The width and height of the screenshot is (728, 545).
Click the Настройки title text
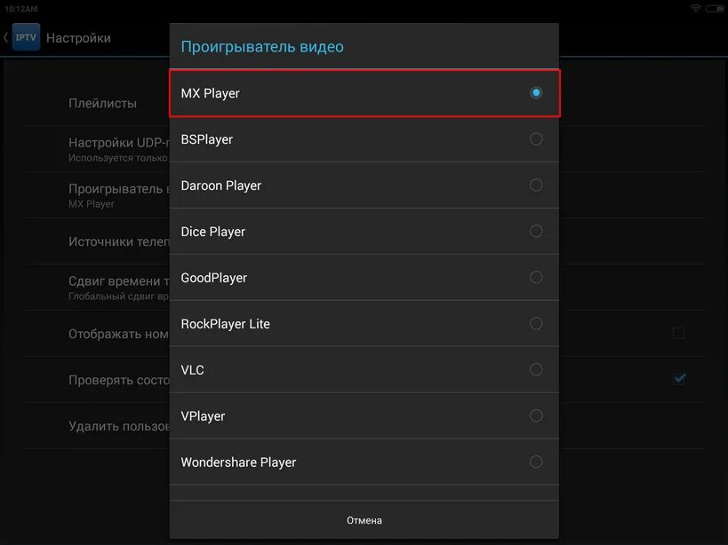78,38
